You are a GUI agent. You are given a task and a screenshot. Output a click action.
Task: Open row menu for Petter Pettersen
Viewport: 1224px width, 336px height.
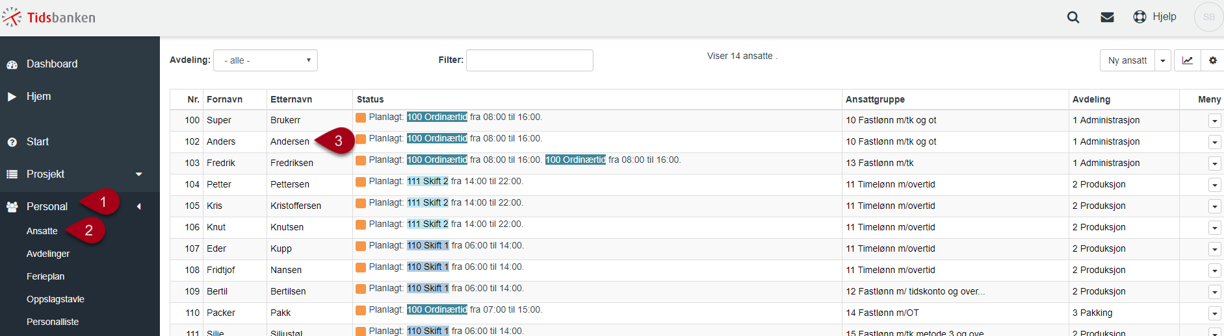pos(1214,185)
